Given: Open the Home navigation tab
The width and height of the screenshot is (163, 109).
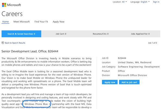Looking at the screenshot, I should (5, 22).
